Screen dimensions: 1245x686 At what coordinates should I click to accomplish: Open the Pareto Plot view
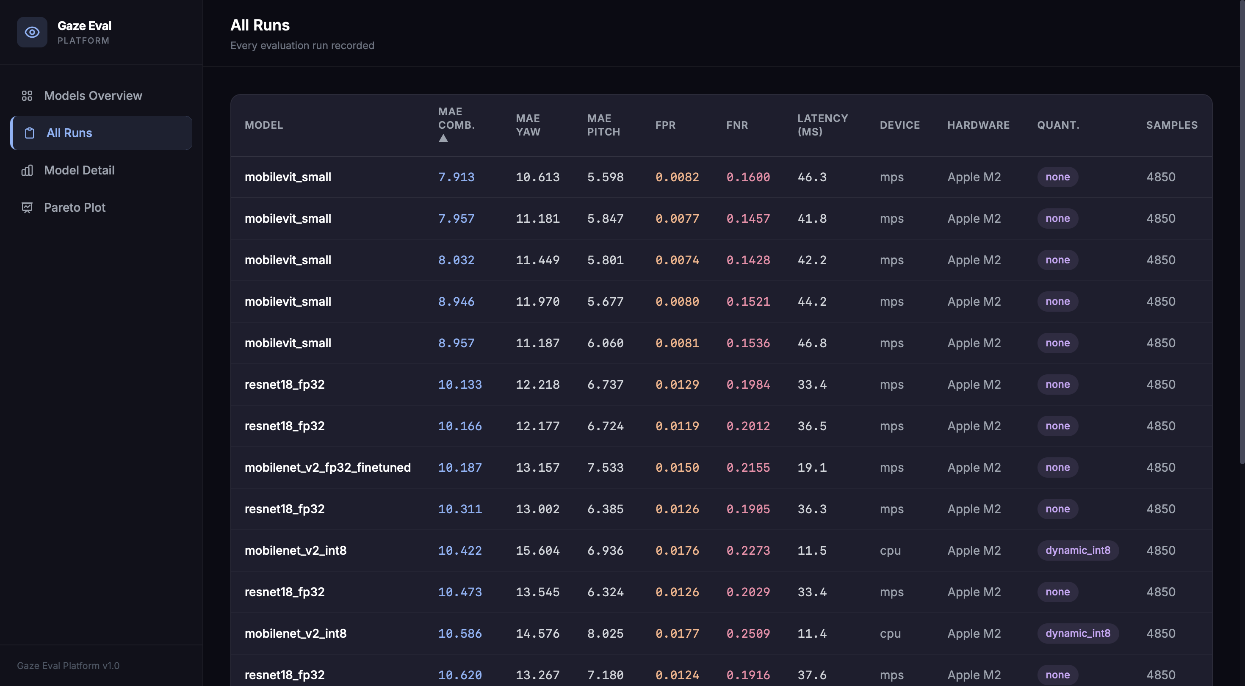coord(102,207)
